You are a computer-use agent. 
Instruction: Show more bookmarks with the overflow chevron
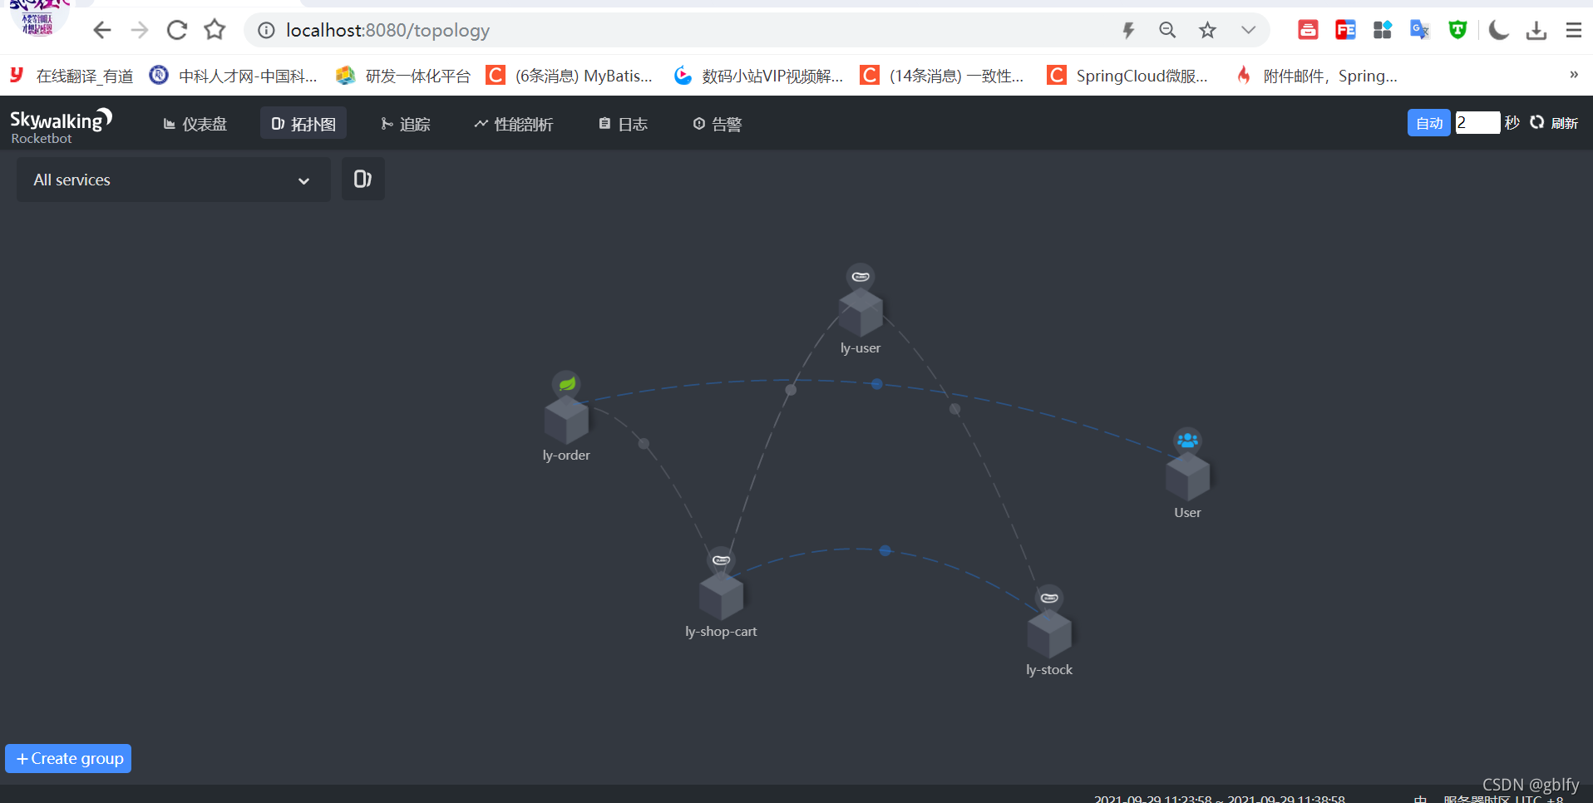[1574, 75]
